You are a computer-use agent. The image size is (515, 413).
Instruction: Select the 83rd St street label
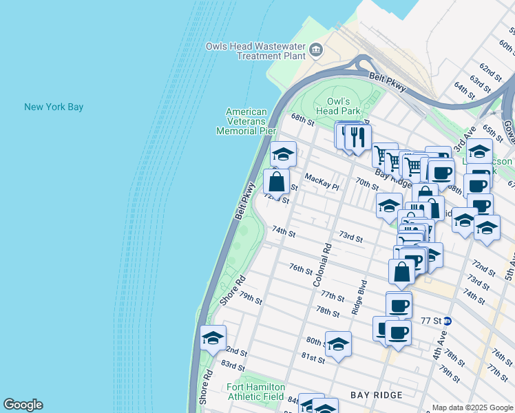pos(233,366)
